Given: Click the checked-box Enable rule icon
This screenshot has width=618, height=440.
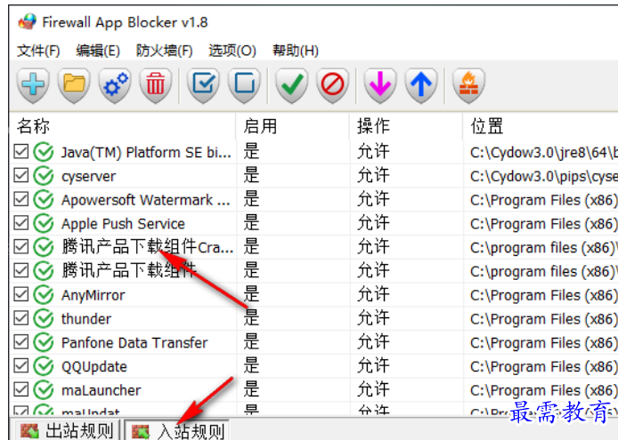Looking at the screenshot, I should pos(203,85).
